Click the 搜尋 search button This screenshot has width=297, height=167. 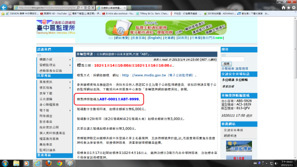(226, 64)
